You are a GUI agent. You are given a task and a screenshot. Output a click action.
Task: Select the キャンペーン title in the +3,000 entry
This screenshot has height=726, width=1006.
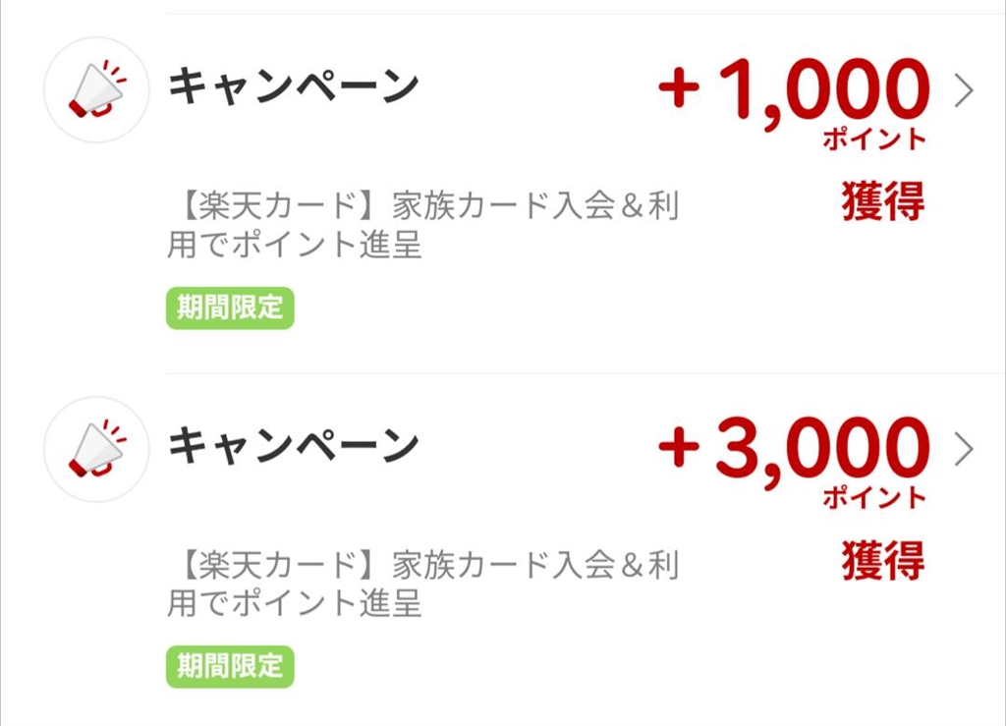(294, 447)
